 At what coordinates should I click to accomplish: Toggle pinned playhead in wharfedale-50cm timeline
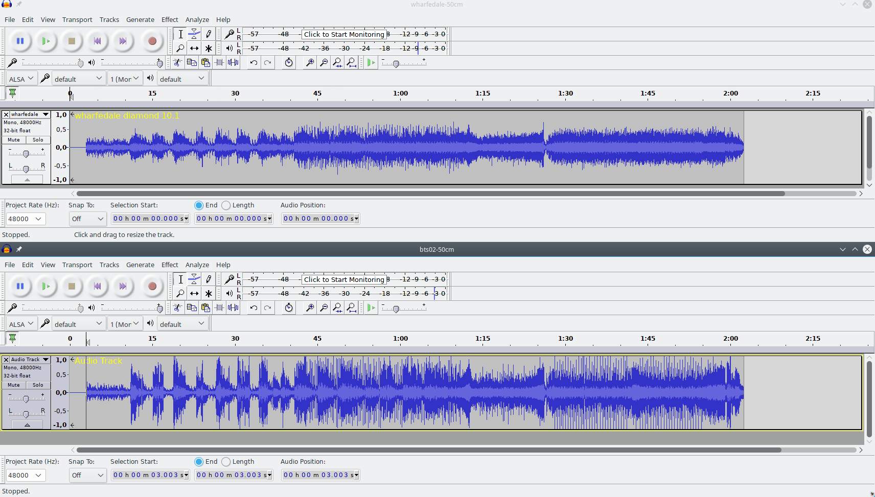coord(12,93)
